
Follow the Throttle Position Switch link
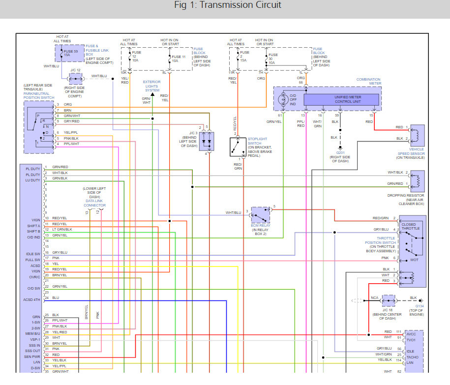pos(380,240)
